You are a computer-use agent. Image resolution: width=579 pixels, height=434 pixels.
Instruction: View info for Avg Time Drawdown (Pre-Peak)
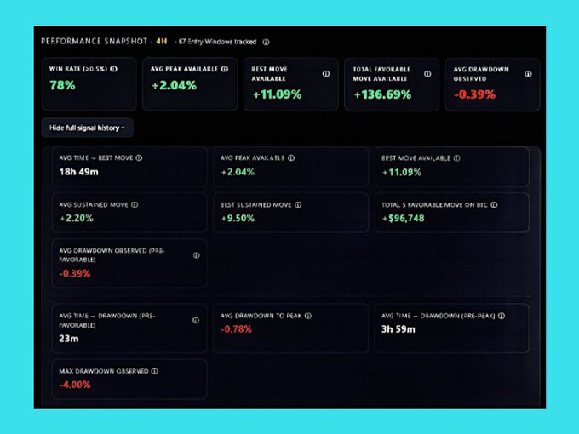pos(502,316)
